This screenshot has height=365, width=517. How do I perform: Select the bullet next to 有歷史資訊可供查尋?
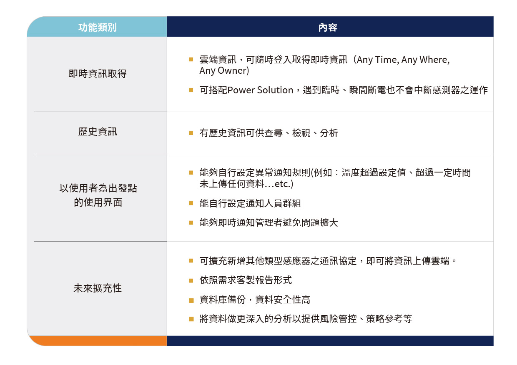[x=191, y=133]
